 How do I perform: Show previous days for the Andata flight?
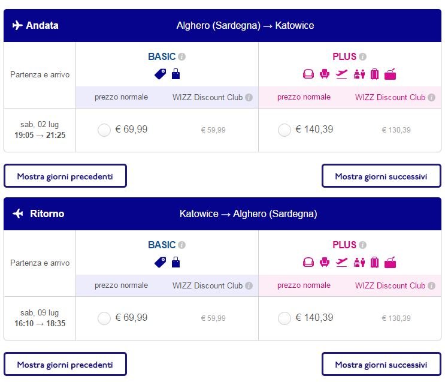click(x=65, y=176)
